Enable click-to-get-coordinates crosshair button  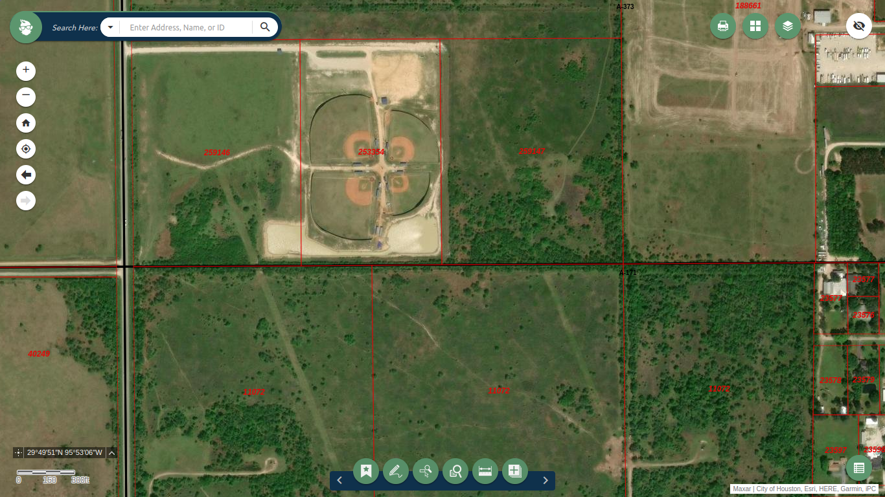coord(18,453)
